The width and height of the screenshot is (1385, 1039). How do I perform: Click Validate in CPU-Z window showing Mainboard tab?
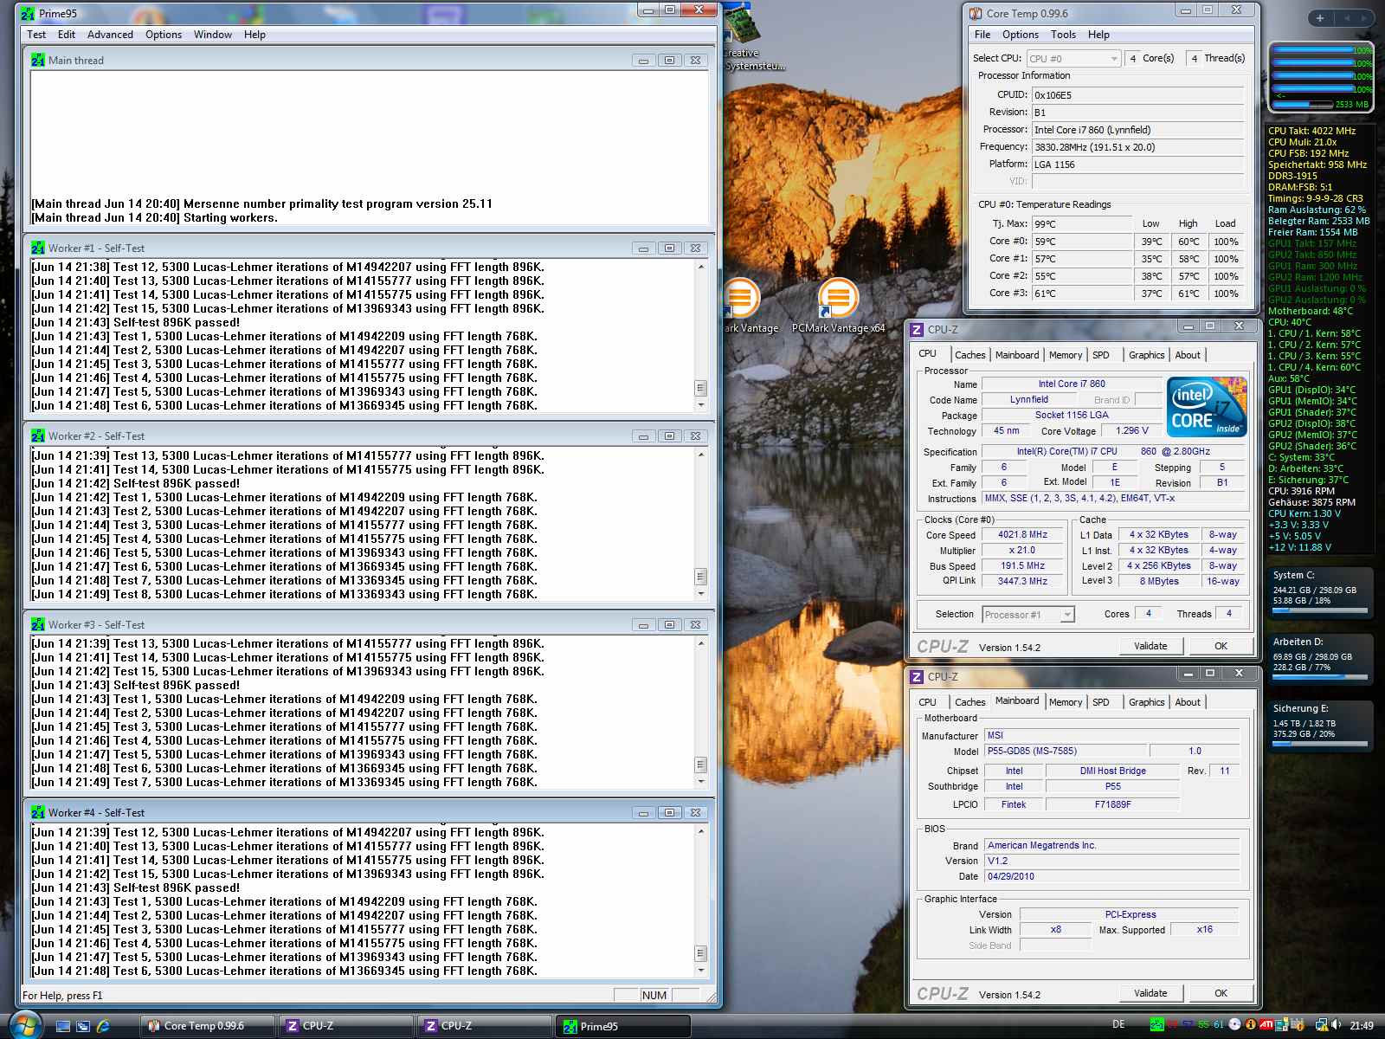click(1150, 993)
